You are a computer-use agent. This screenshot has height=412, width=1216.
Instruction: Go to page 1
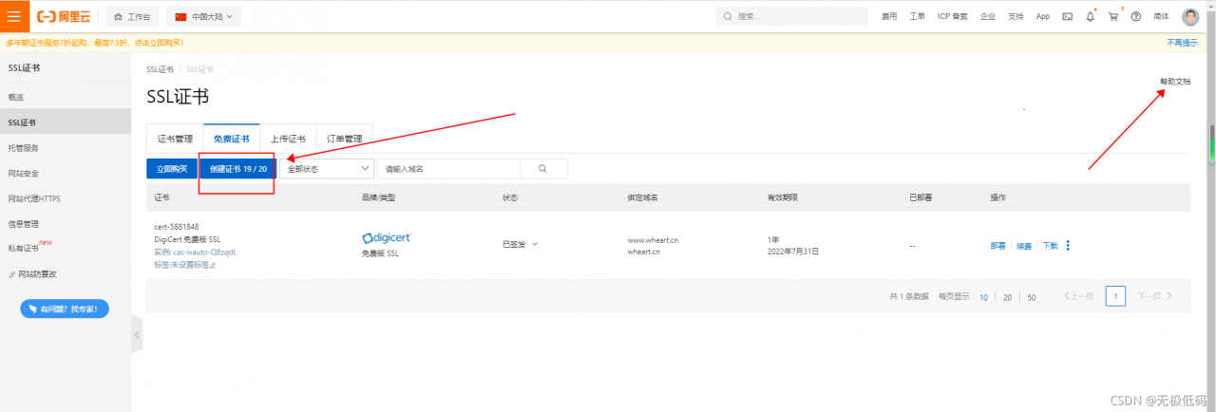[x=1115, y=296]
